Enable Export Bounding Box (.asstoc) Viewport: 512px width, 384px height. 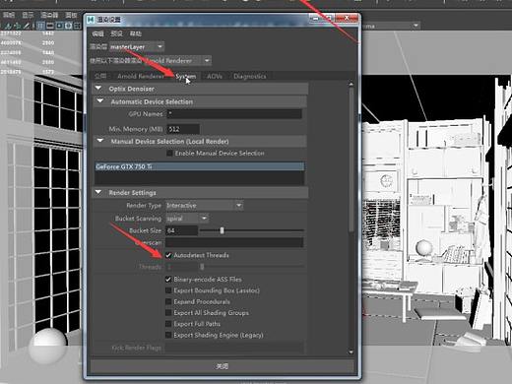coord(168,290)
